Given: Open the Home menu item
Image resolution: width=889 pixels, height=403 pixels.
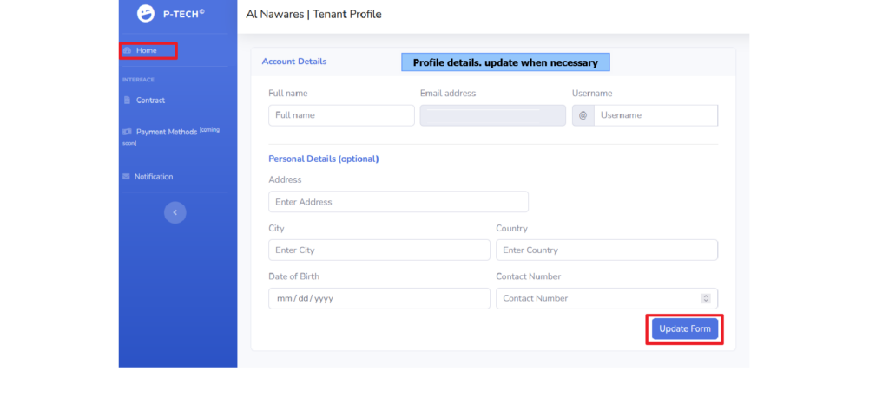Looking at the screenshot, I should tap(148, 50).
